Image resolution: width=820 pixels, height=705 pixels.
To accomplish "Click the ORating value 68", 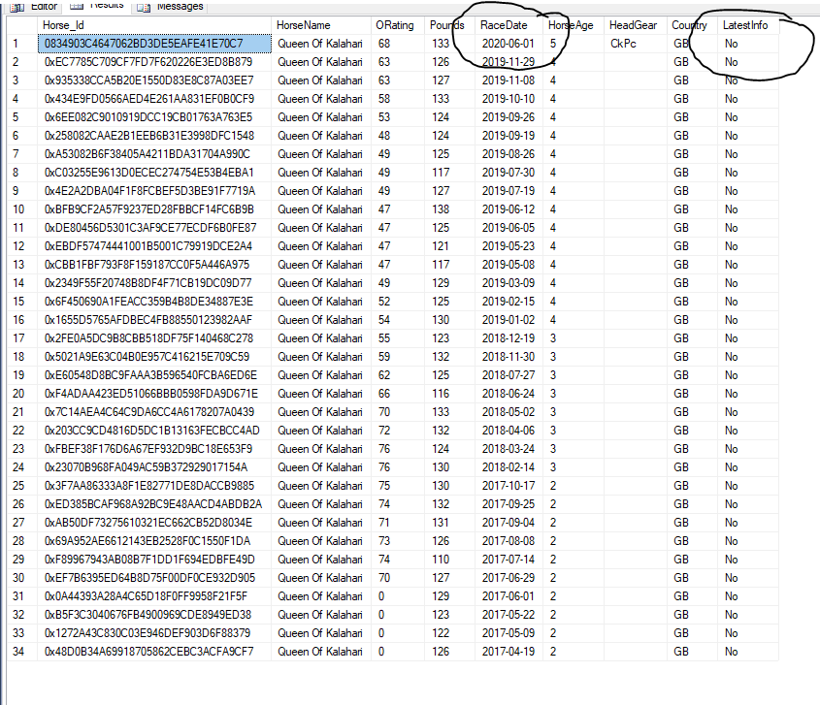I will [x=398, y=44].
